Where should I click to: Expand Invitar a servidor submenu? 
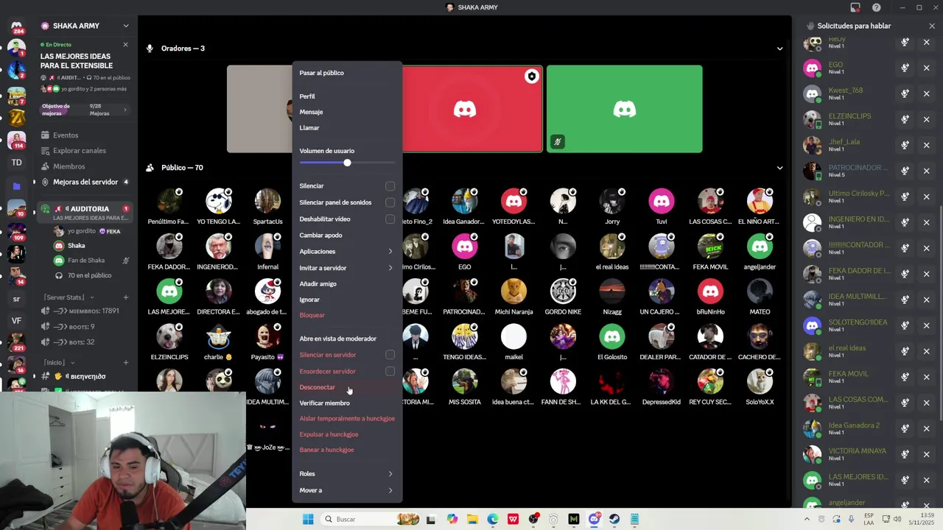tap(346, 268)
